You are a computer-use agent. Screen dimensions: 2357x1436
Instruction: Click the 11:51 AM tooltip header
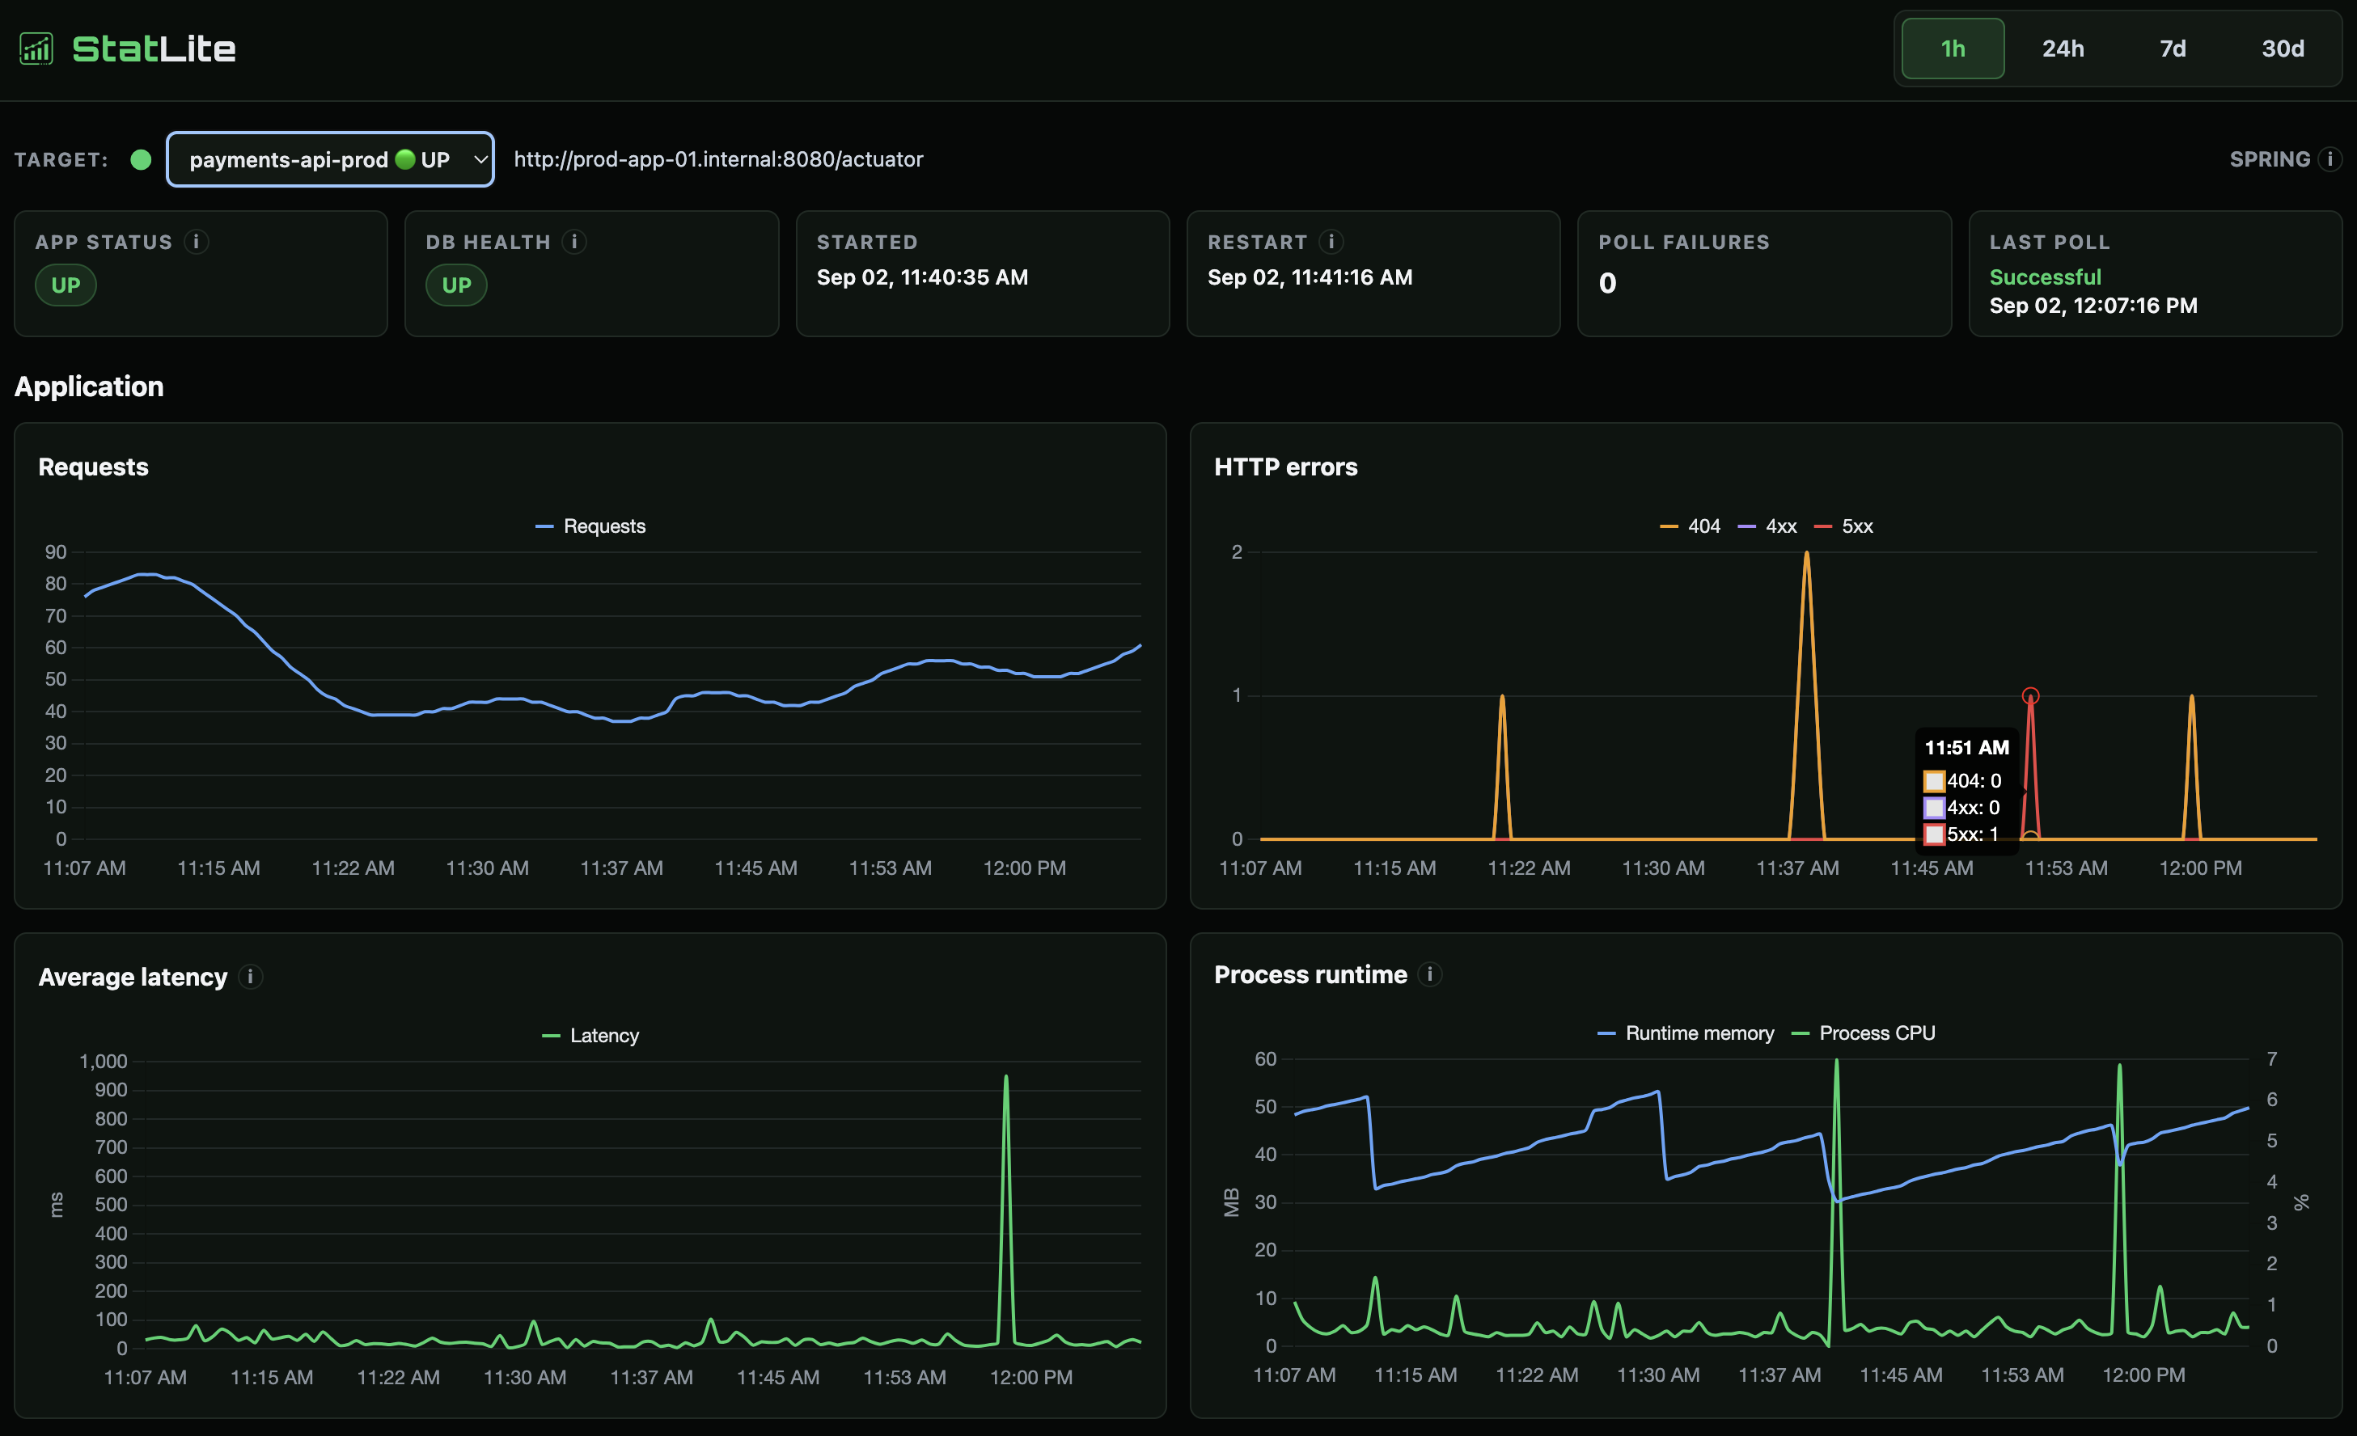pos(1966,748)
